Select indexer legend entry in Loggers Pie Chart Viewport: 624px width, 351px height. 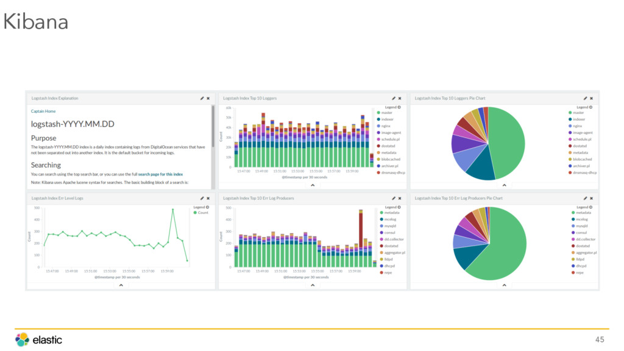[x=576, y=119]
